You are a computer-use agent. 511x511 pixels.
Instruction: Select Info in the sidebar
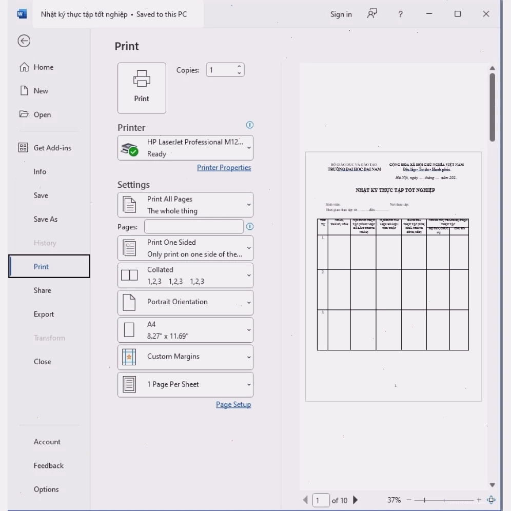coord(49,172)
